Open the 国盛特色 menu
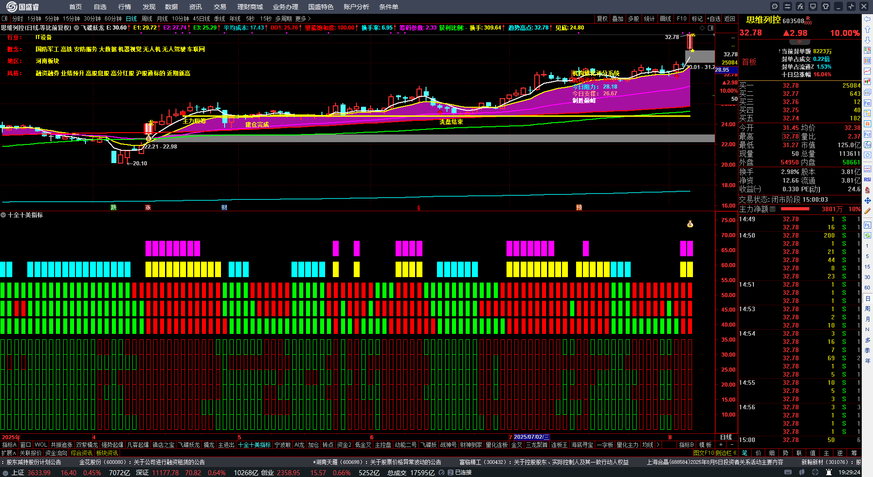 [321, 7]
